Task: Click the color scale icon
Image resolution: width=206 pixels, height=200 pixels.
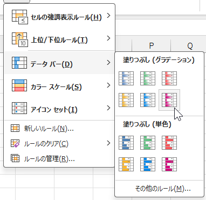Action: [19, 85]
